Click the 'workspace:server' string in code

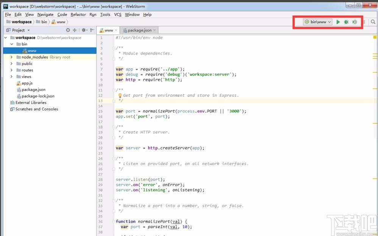(x=209, y=74)
